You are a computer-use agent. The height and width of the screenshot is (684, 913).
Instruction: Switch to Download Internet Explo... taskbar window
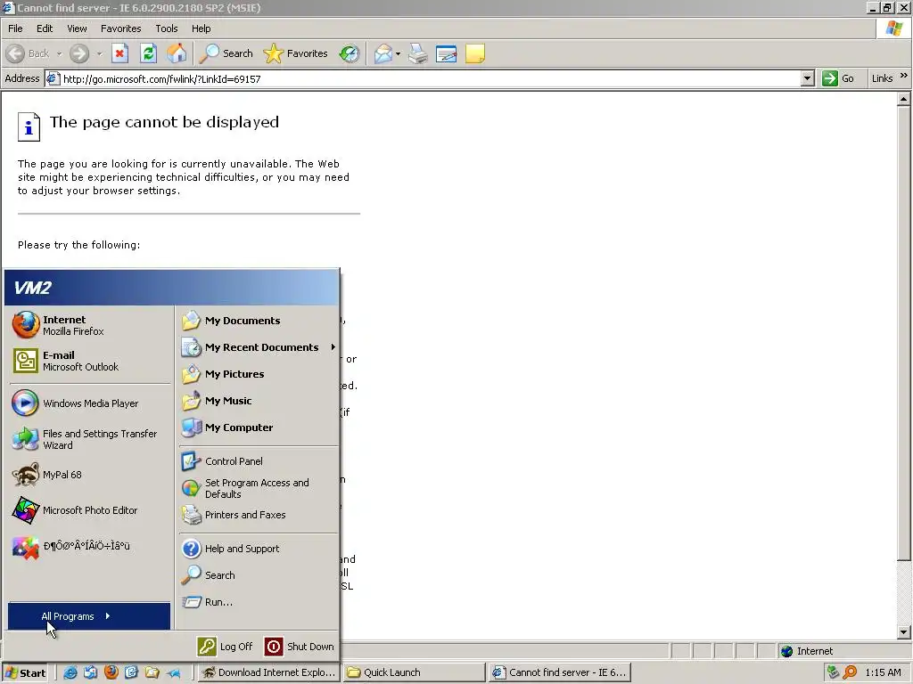tap(268, 672)
